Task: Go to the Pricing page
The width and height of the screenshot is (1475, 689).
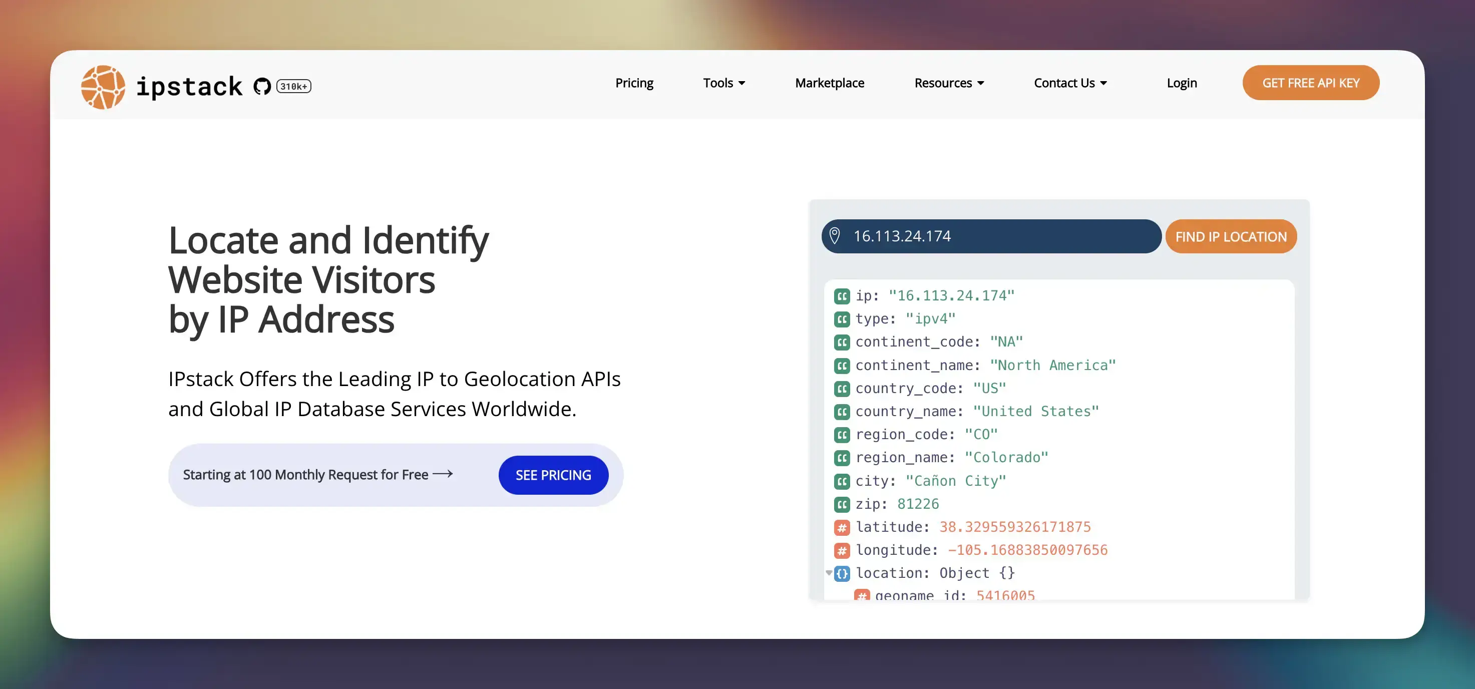Action: point(634,83)
